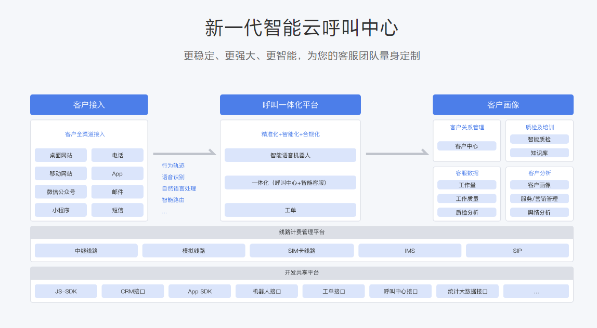Select 质检分析 in 客服数据
597x328 pixels.
466,212
